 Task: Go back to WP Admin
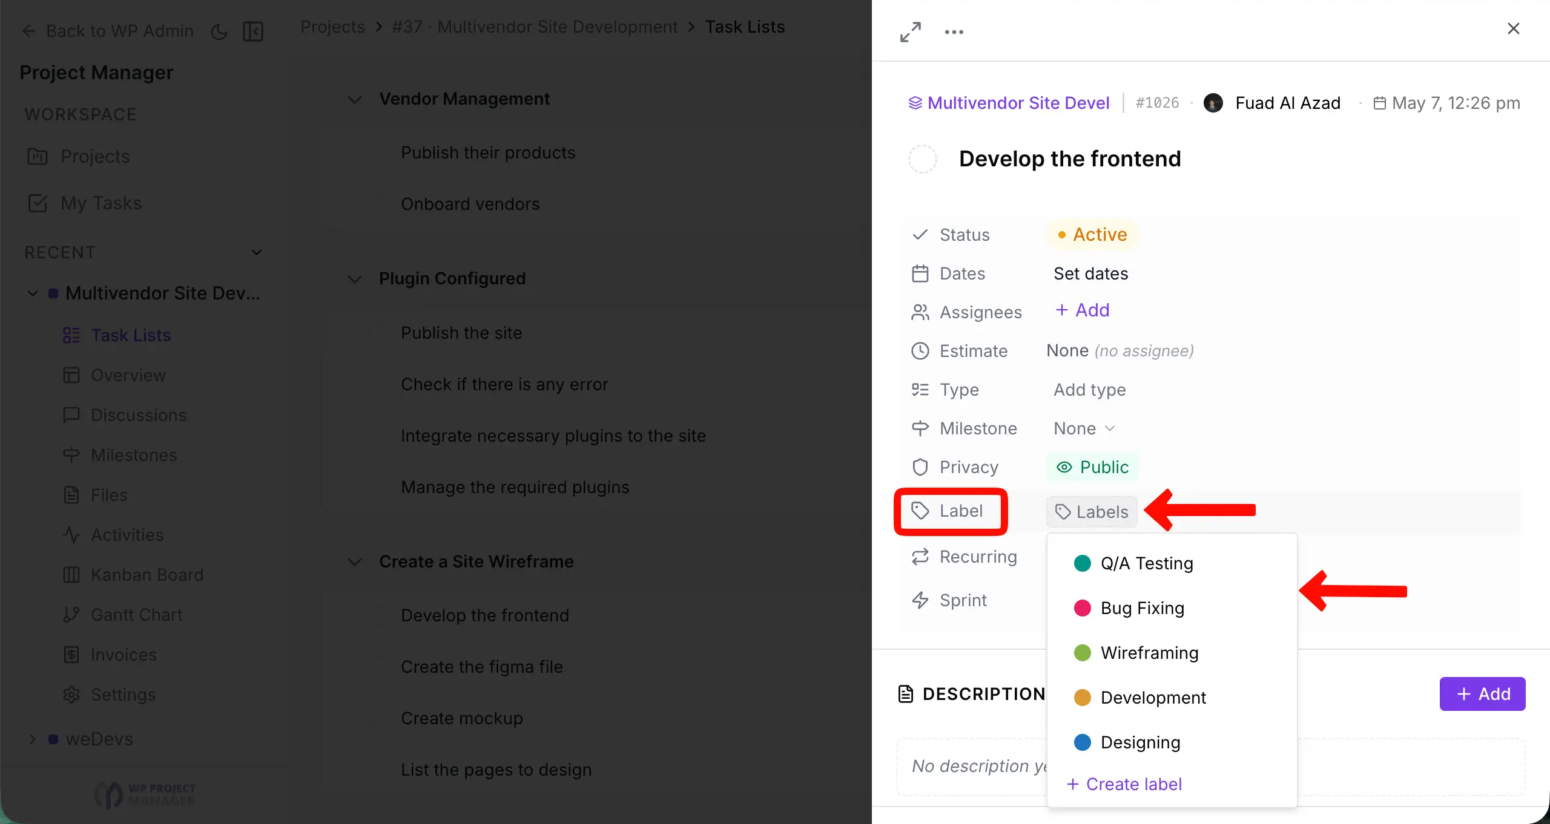(108, 31)
